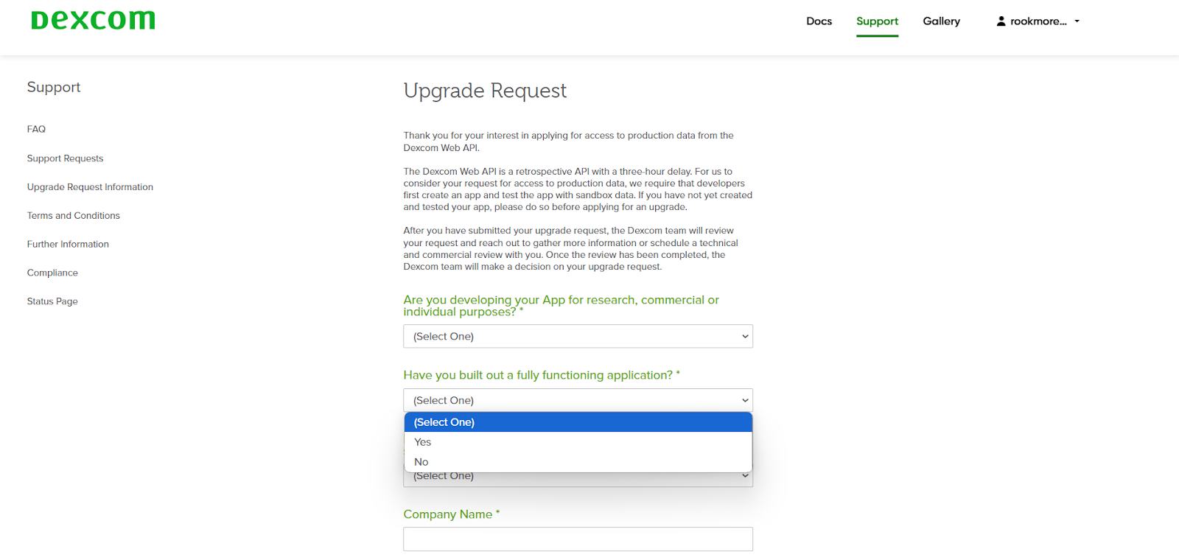Open the Compliance page

(x=52, y=273)
